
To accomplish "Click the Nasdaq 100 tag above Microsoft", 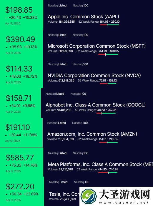I will pyautogui.click(x=80, y=35).
